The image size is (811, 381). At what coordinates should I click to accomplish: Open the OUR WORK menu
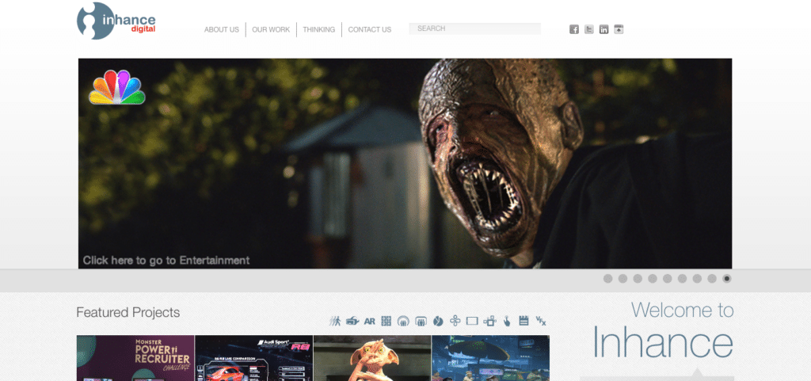pyautogui.click(x=271, y=30)
